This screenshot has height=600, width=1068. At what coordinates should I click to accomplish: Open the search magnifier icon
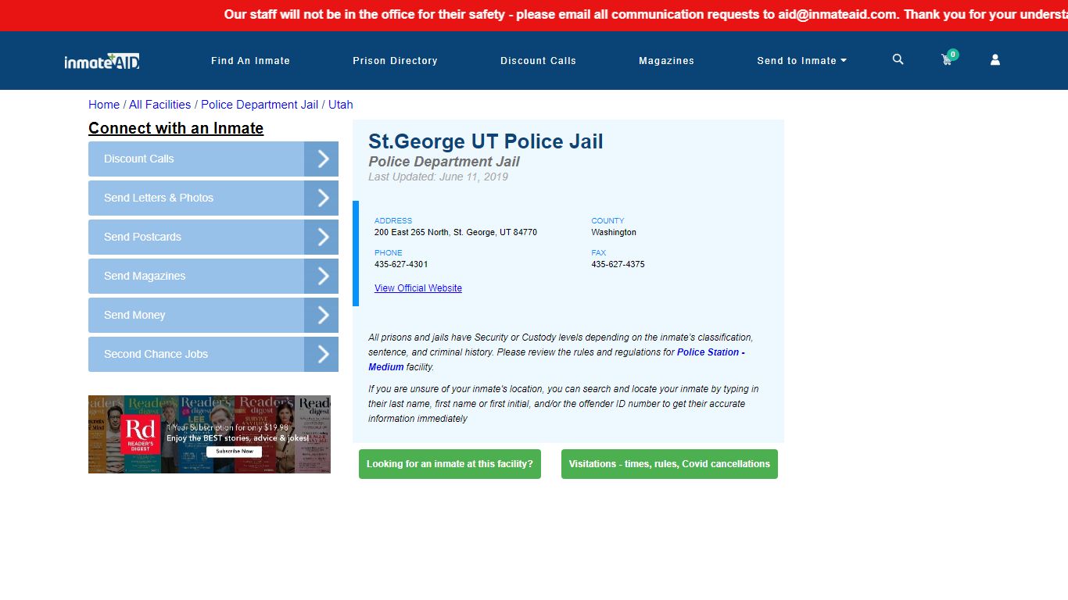[x=898, y=59]
